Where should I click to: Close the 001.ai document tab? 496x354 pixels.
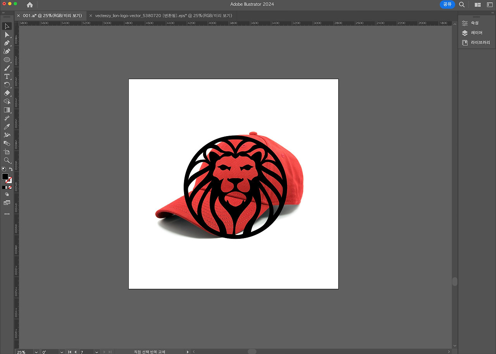pos(18,16)
